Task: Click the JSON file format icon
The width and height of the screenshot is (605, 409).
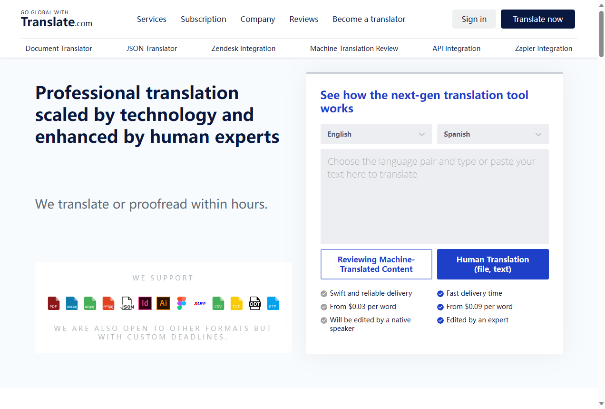Action: (x=127, y=303)
